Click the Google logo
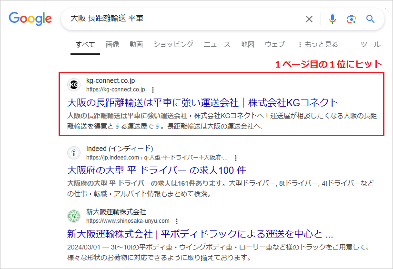Viewport: 393px width, 269px height. (30, 19)
